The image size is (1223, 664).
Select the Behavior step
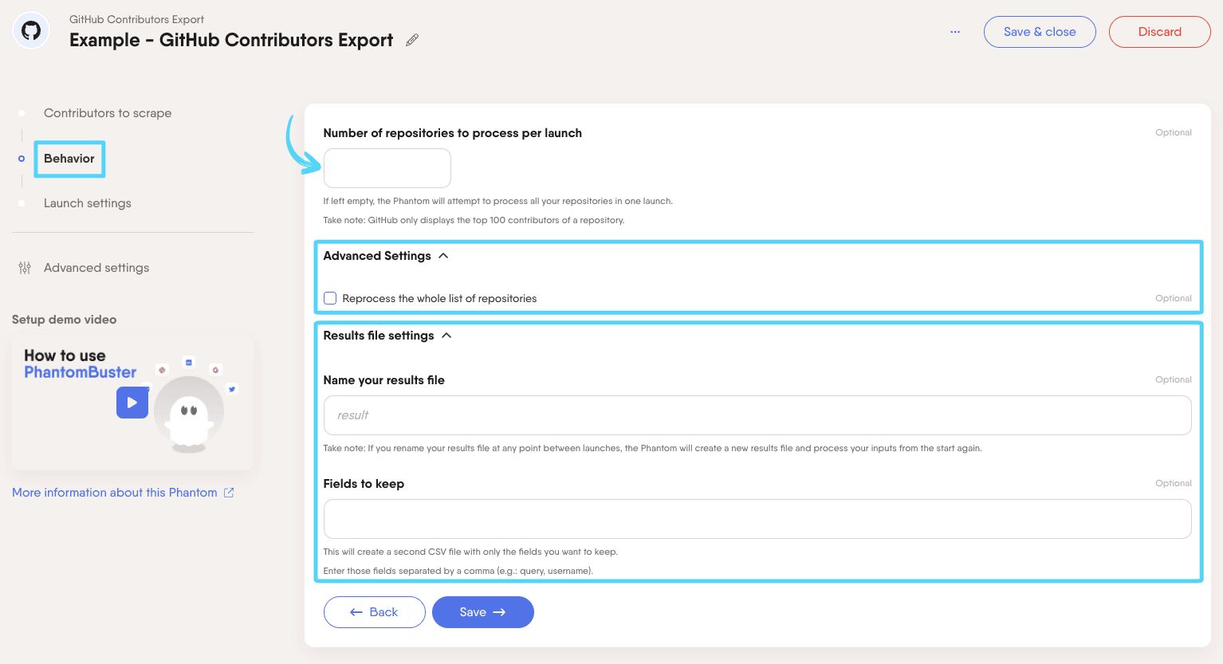click(69, 159)
